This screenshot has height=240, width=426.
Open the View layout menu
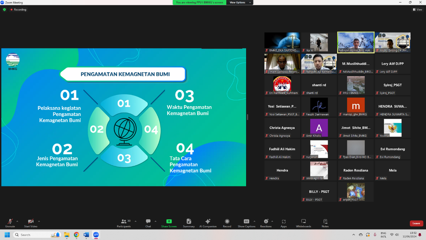click(x=418, y=10)
